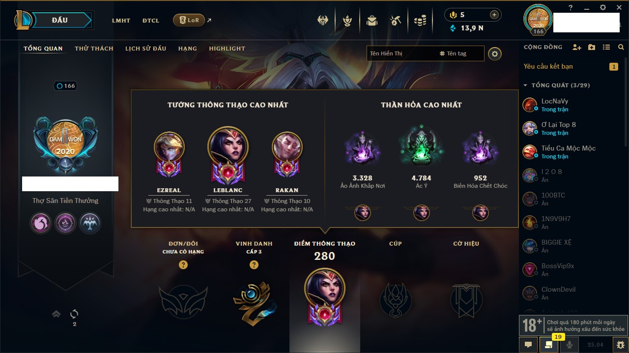The image size is (629, 353).
Task: Open the Loot crafting hammer icon
Action: [396, 21]
